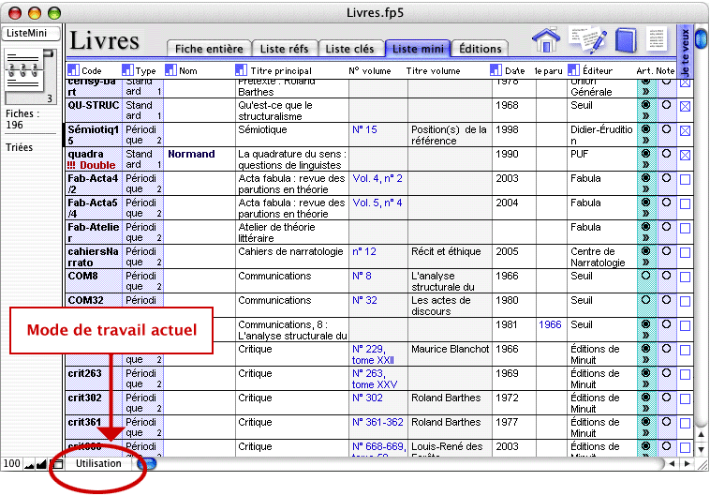Click volume title Récit et éthique
Viewport: 710px width, 496px height.
point(450,257)
